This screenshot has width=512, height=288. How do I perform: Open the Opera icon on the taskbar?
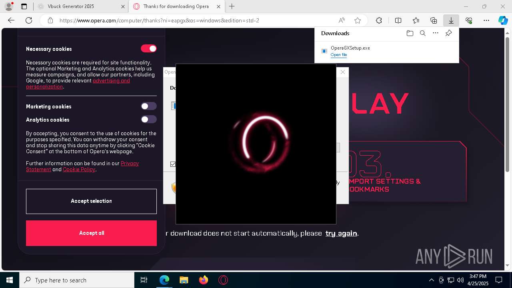click(223, 280)
